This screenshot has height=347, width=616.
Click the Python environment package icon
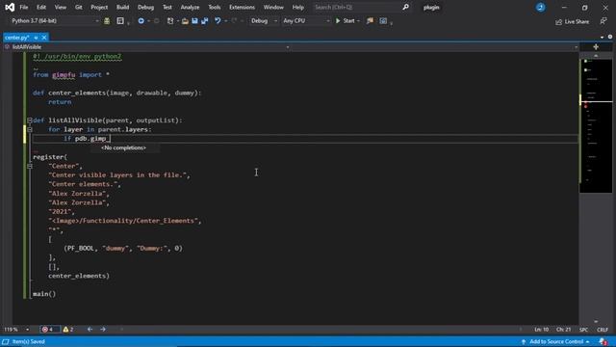coord(107,21)
